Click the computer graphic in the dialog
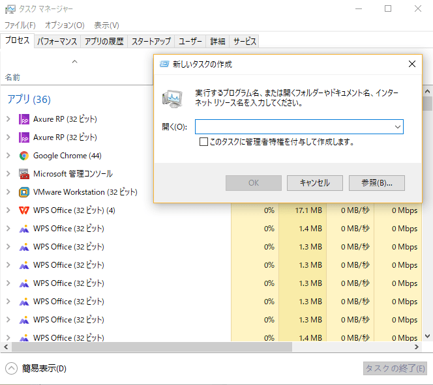The height and width of the screenshot is (385, 433). point(172,98)
